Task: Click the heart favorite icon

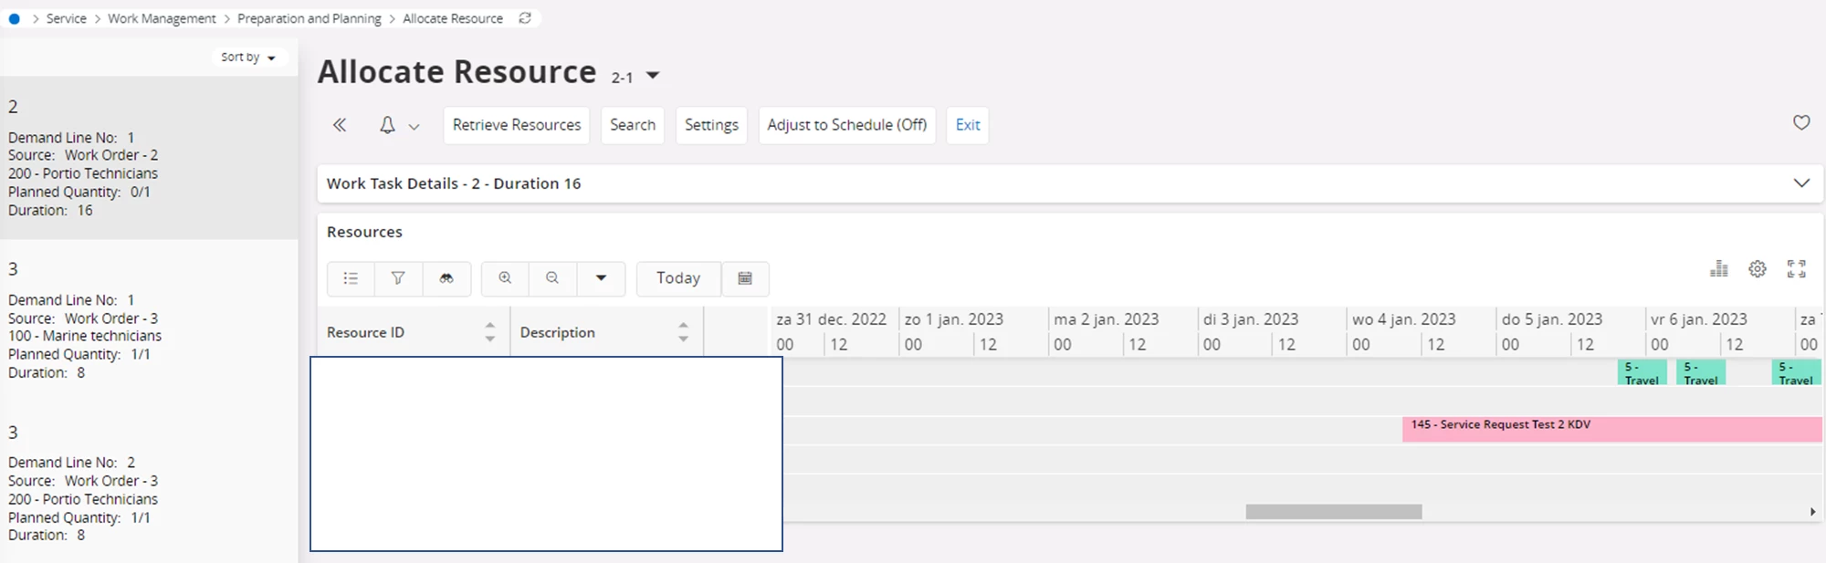Action: point(1801,122)
